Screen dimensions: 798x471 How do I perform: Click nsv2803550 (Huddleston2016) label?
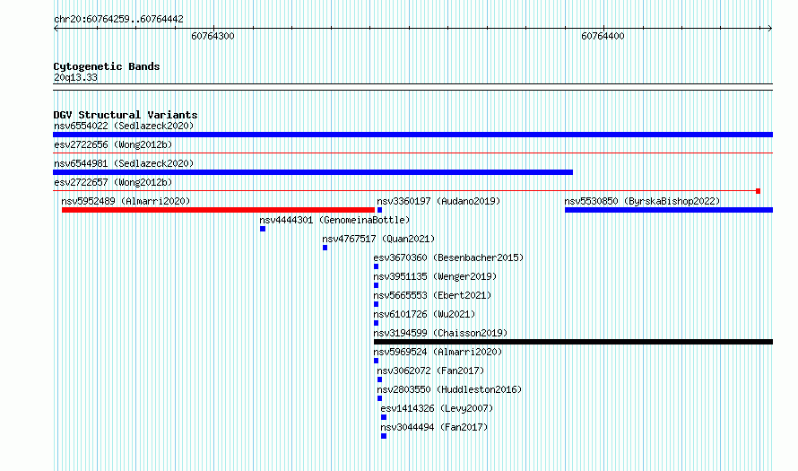pyautogui.click(x=450, y=389)
